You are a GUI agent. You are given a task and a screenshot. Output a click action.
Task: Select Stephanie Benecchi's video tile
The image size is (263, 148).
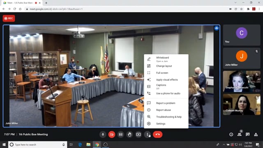[x=242, y=81]
